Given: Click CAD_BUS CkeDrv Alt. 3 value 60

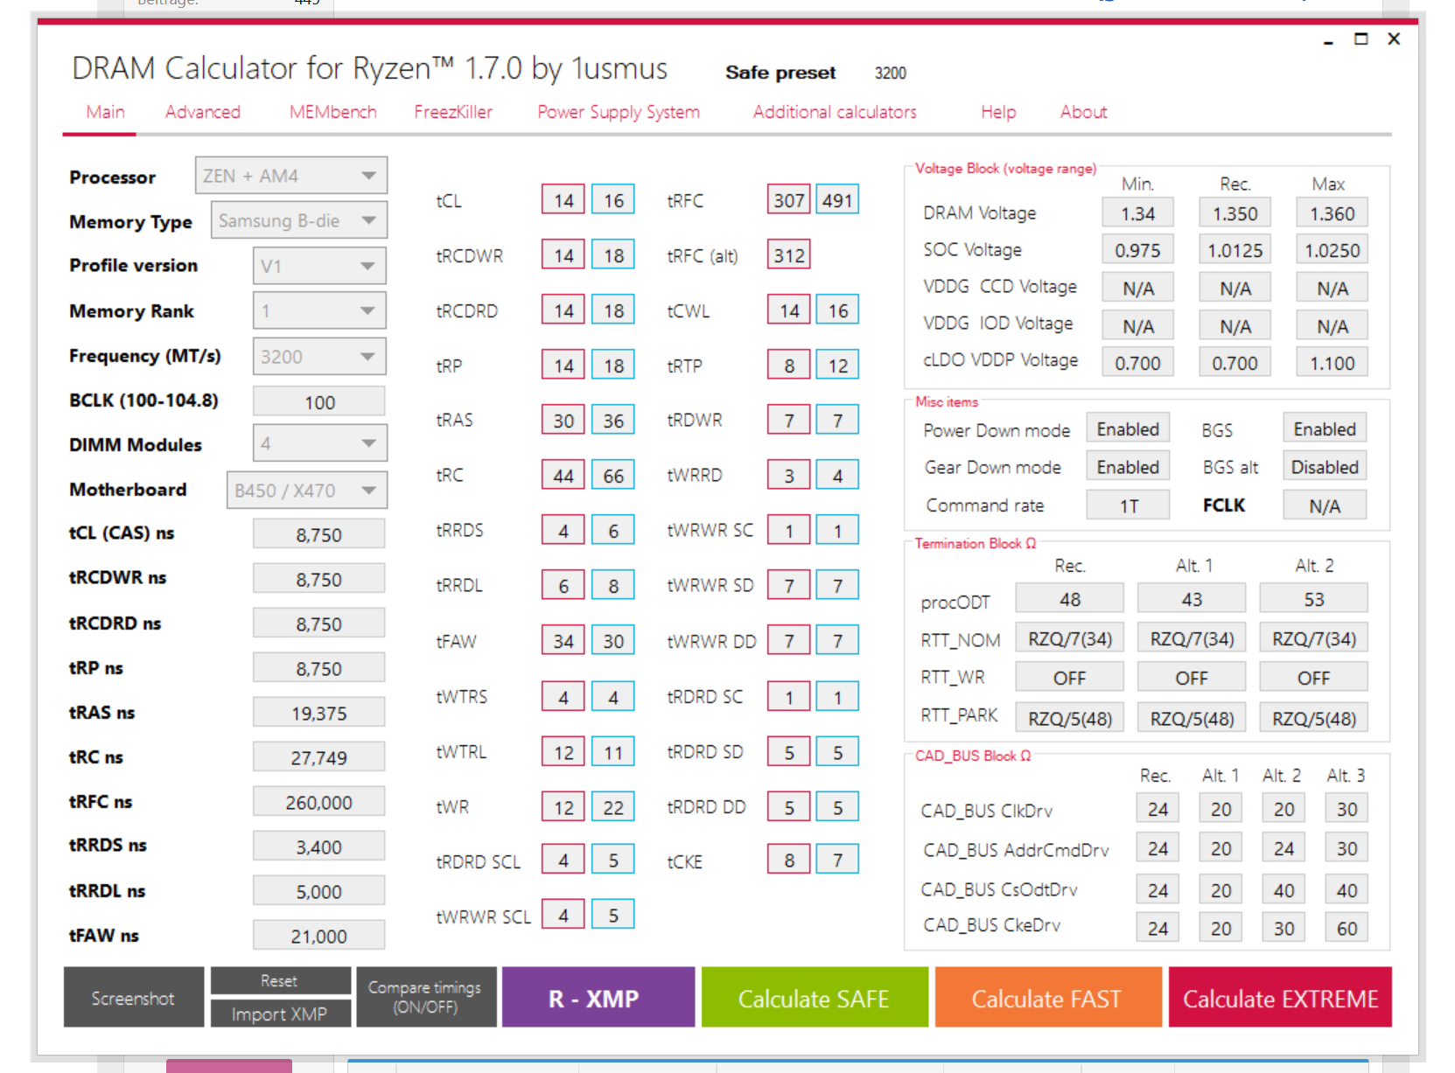Looking at the screenshot, I should point(1347,928).
